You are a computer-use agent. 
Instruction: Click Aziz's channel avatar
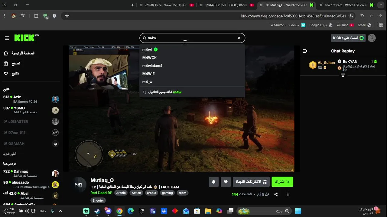pyautogui.click(x=55, y=99)
